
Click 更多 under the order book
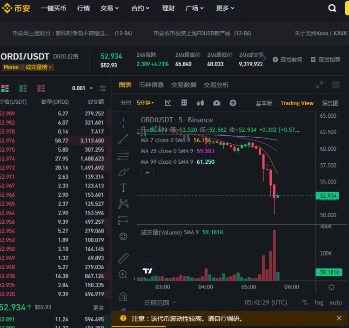point(98,308)
